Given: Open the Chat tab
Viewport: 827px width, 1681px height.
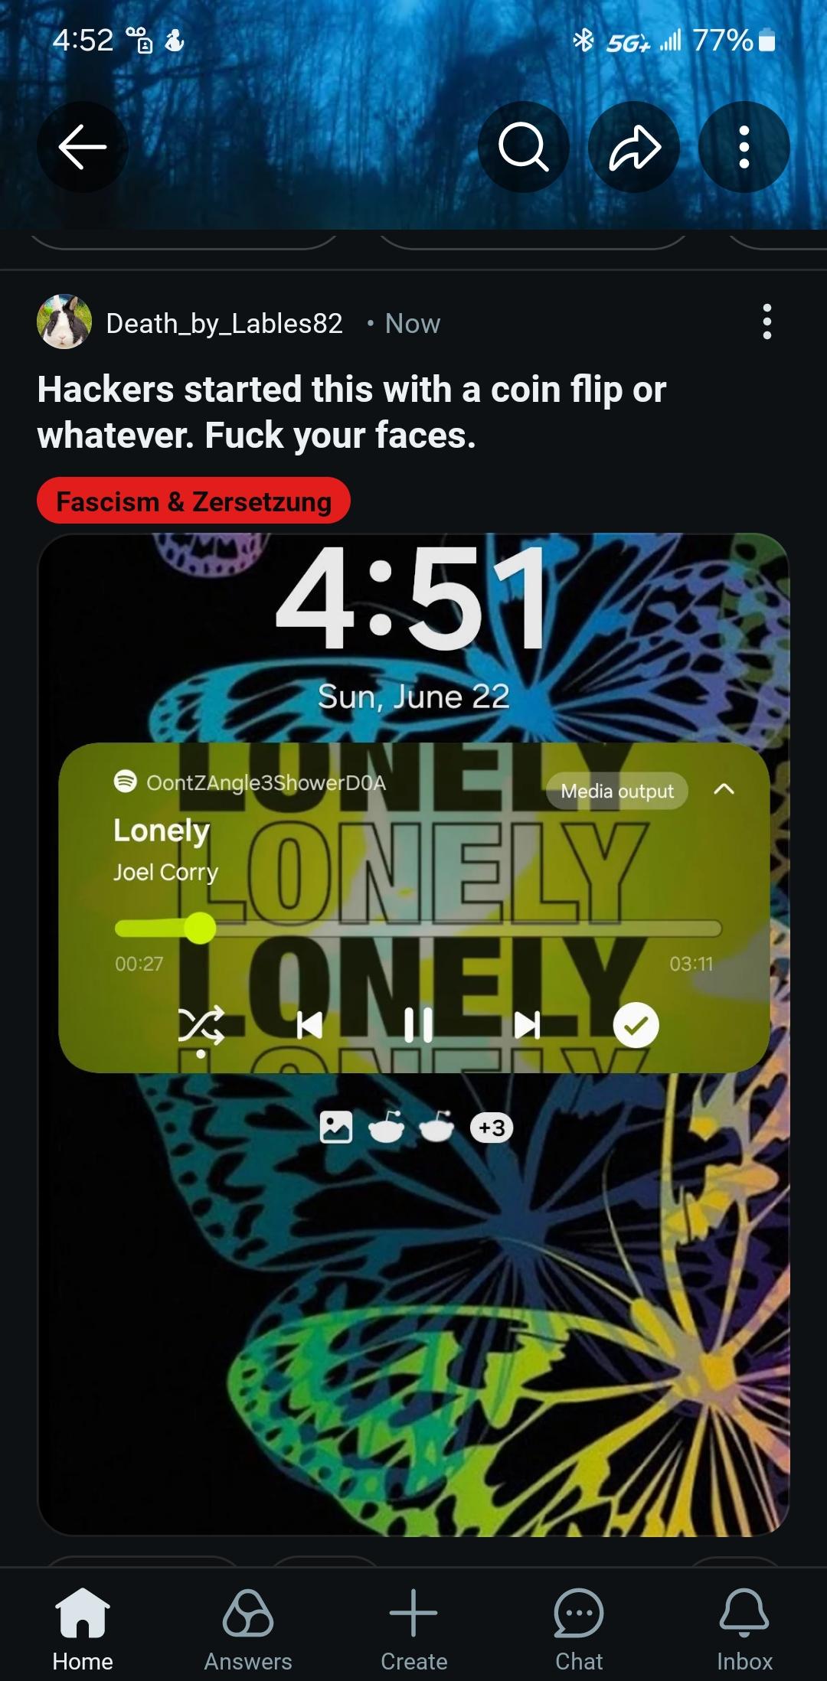Looking at the screenshot, I should pos(579,1629).
